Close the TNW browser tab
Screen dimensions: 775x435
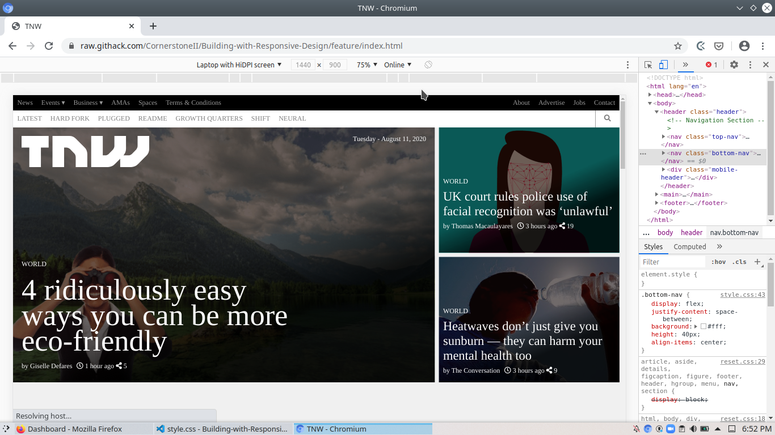132,26
